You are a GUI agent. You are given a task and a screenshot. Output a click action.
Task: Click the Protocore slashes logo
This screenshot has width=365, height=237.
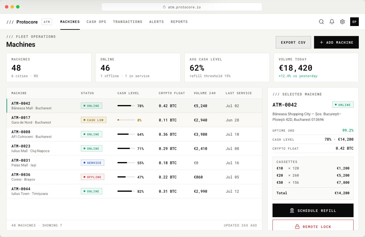tap(10, 22)
